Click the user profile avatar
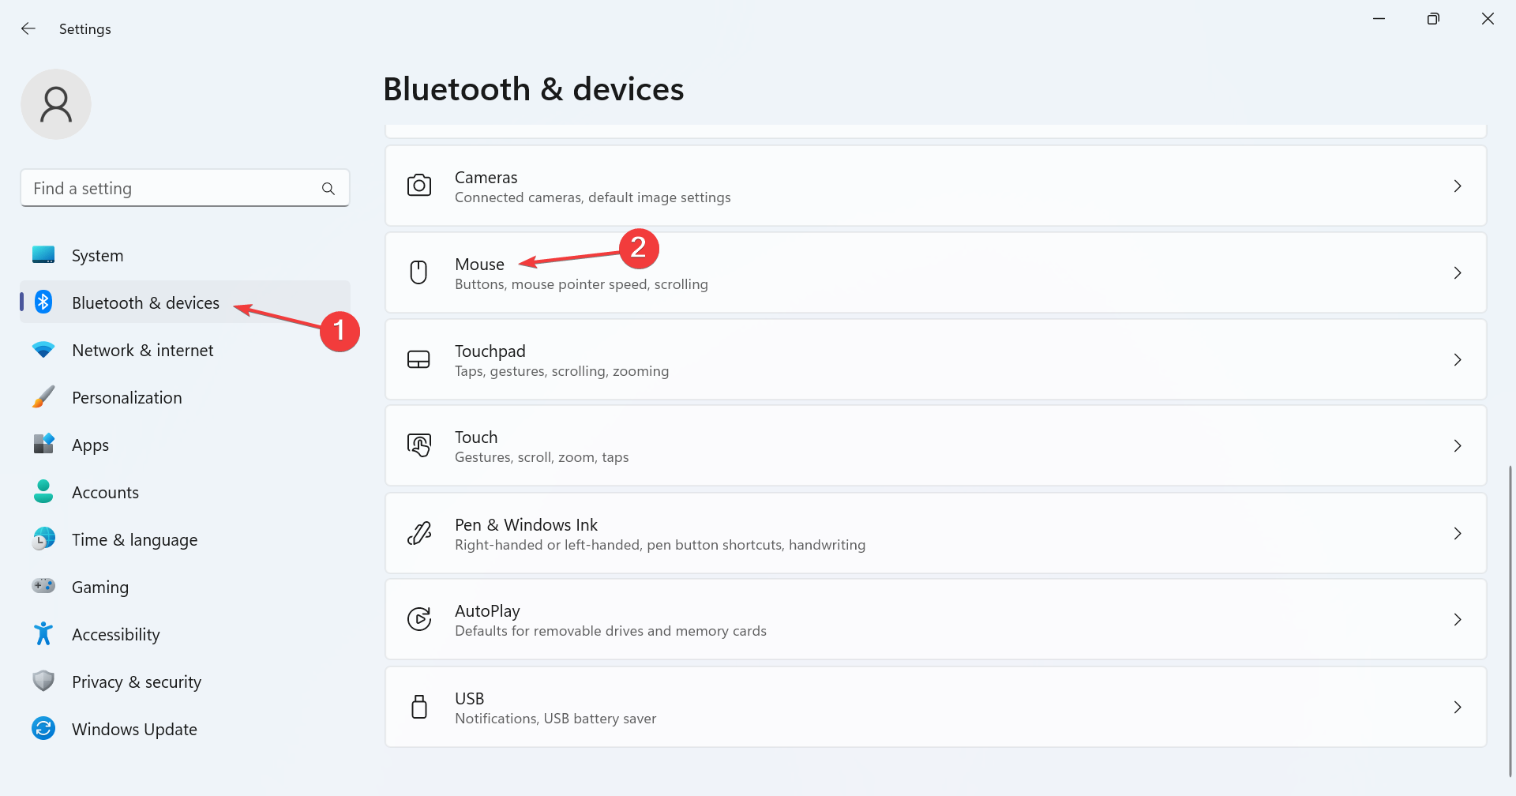This screenshot has height=796, width=1516. point(56,104)
